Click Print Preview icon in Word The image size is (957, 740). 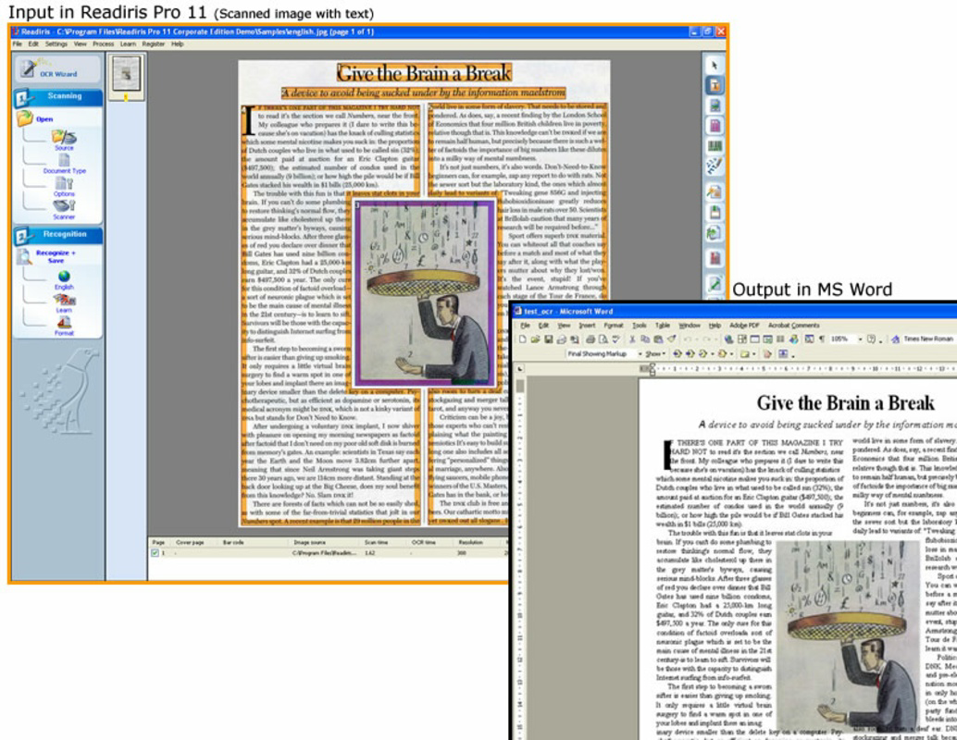click(603, 339)
